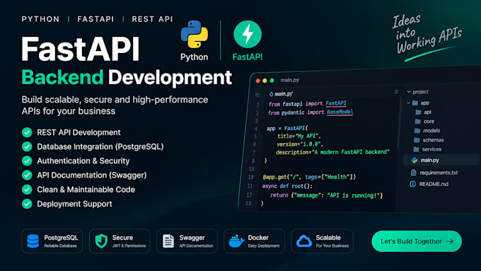Click the @app.get decorator line

pyautogui.click(x=309, y=177)
